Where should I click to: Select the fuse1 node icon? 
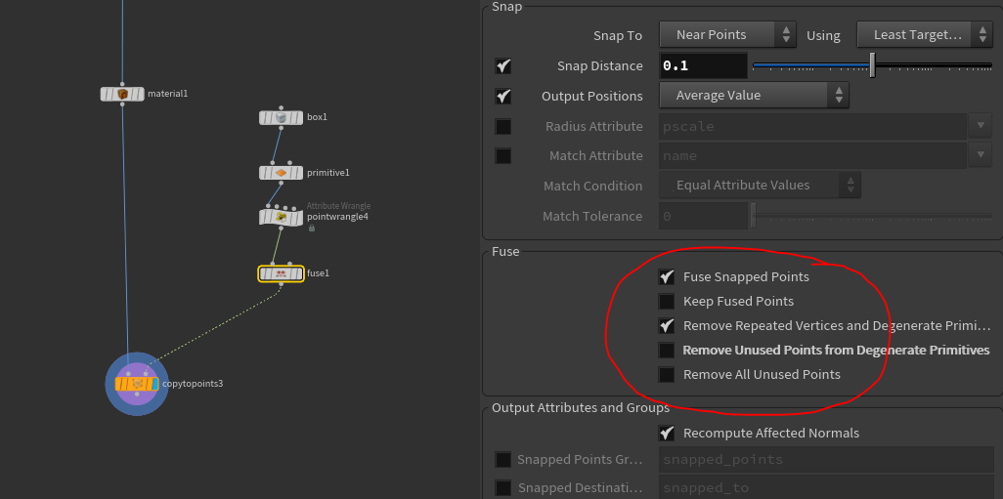(x=281, y=273)
